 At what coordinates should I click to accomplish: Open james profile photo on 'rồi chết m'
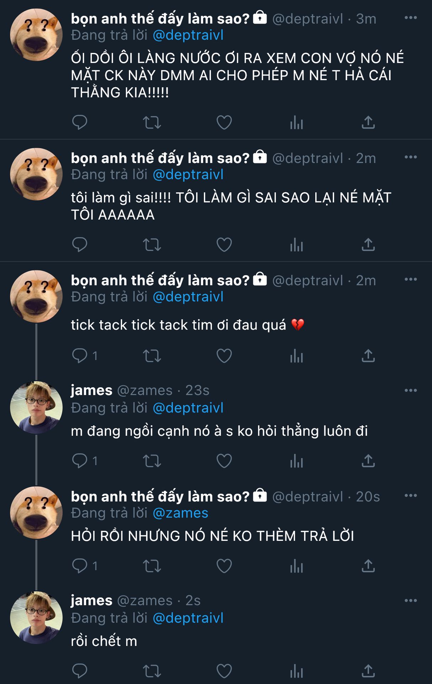tap(36, 618)
